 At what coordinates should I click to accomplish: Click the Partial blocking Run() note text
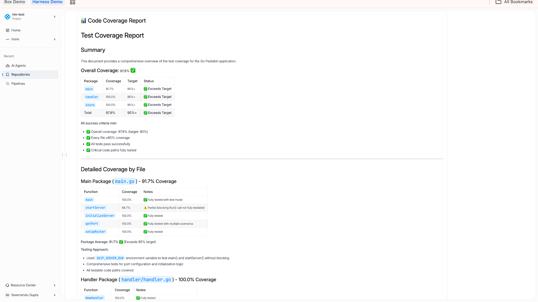tap(176, 208)
